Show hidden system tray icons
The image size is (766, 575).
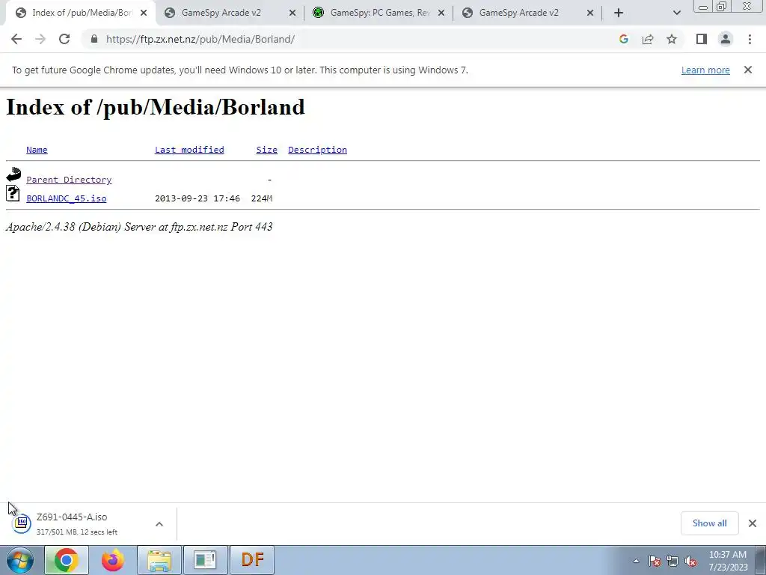(636, 561)
